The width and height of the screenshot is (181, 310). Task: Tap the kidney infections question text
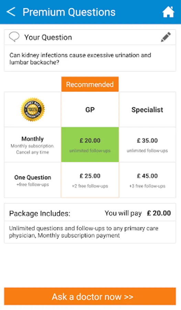click(80, 59)
